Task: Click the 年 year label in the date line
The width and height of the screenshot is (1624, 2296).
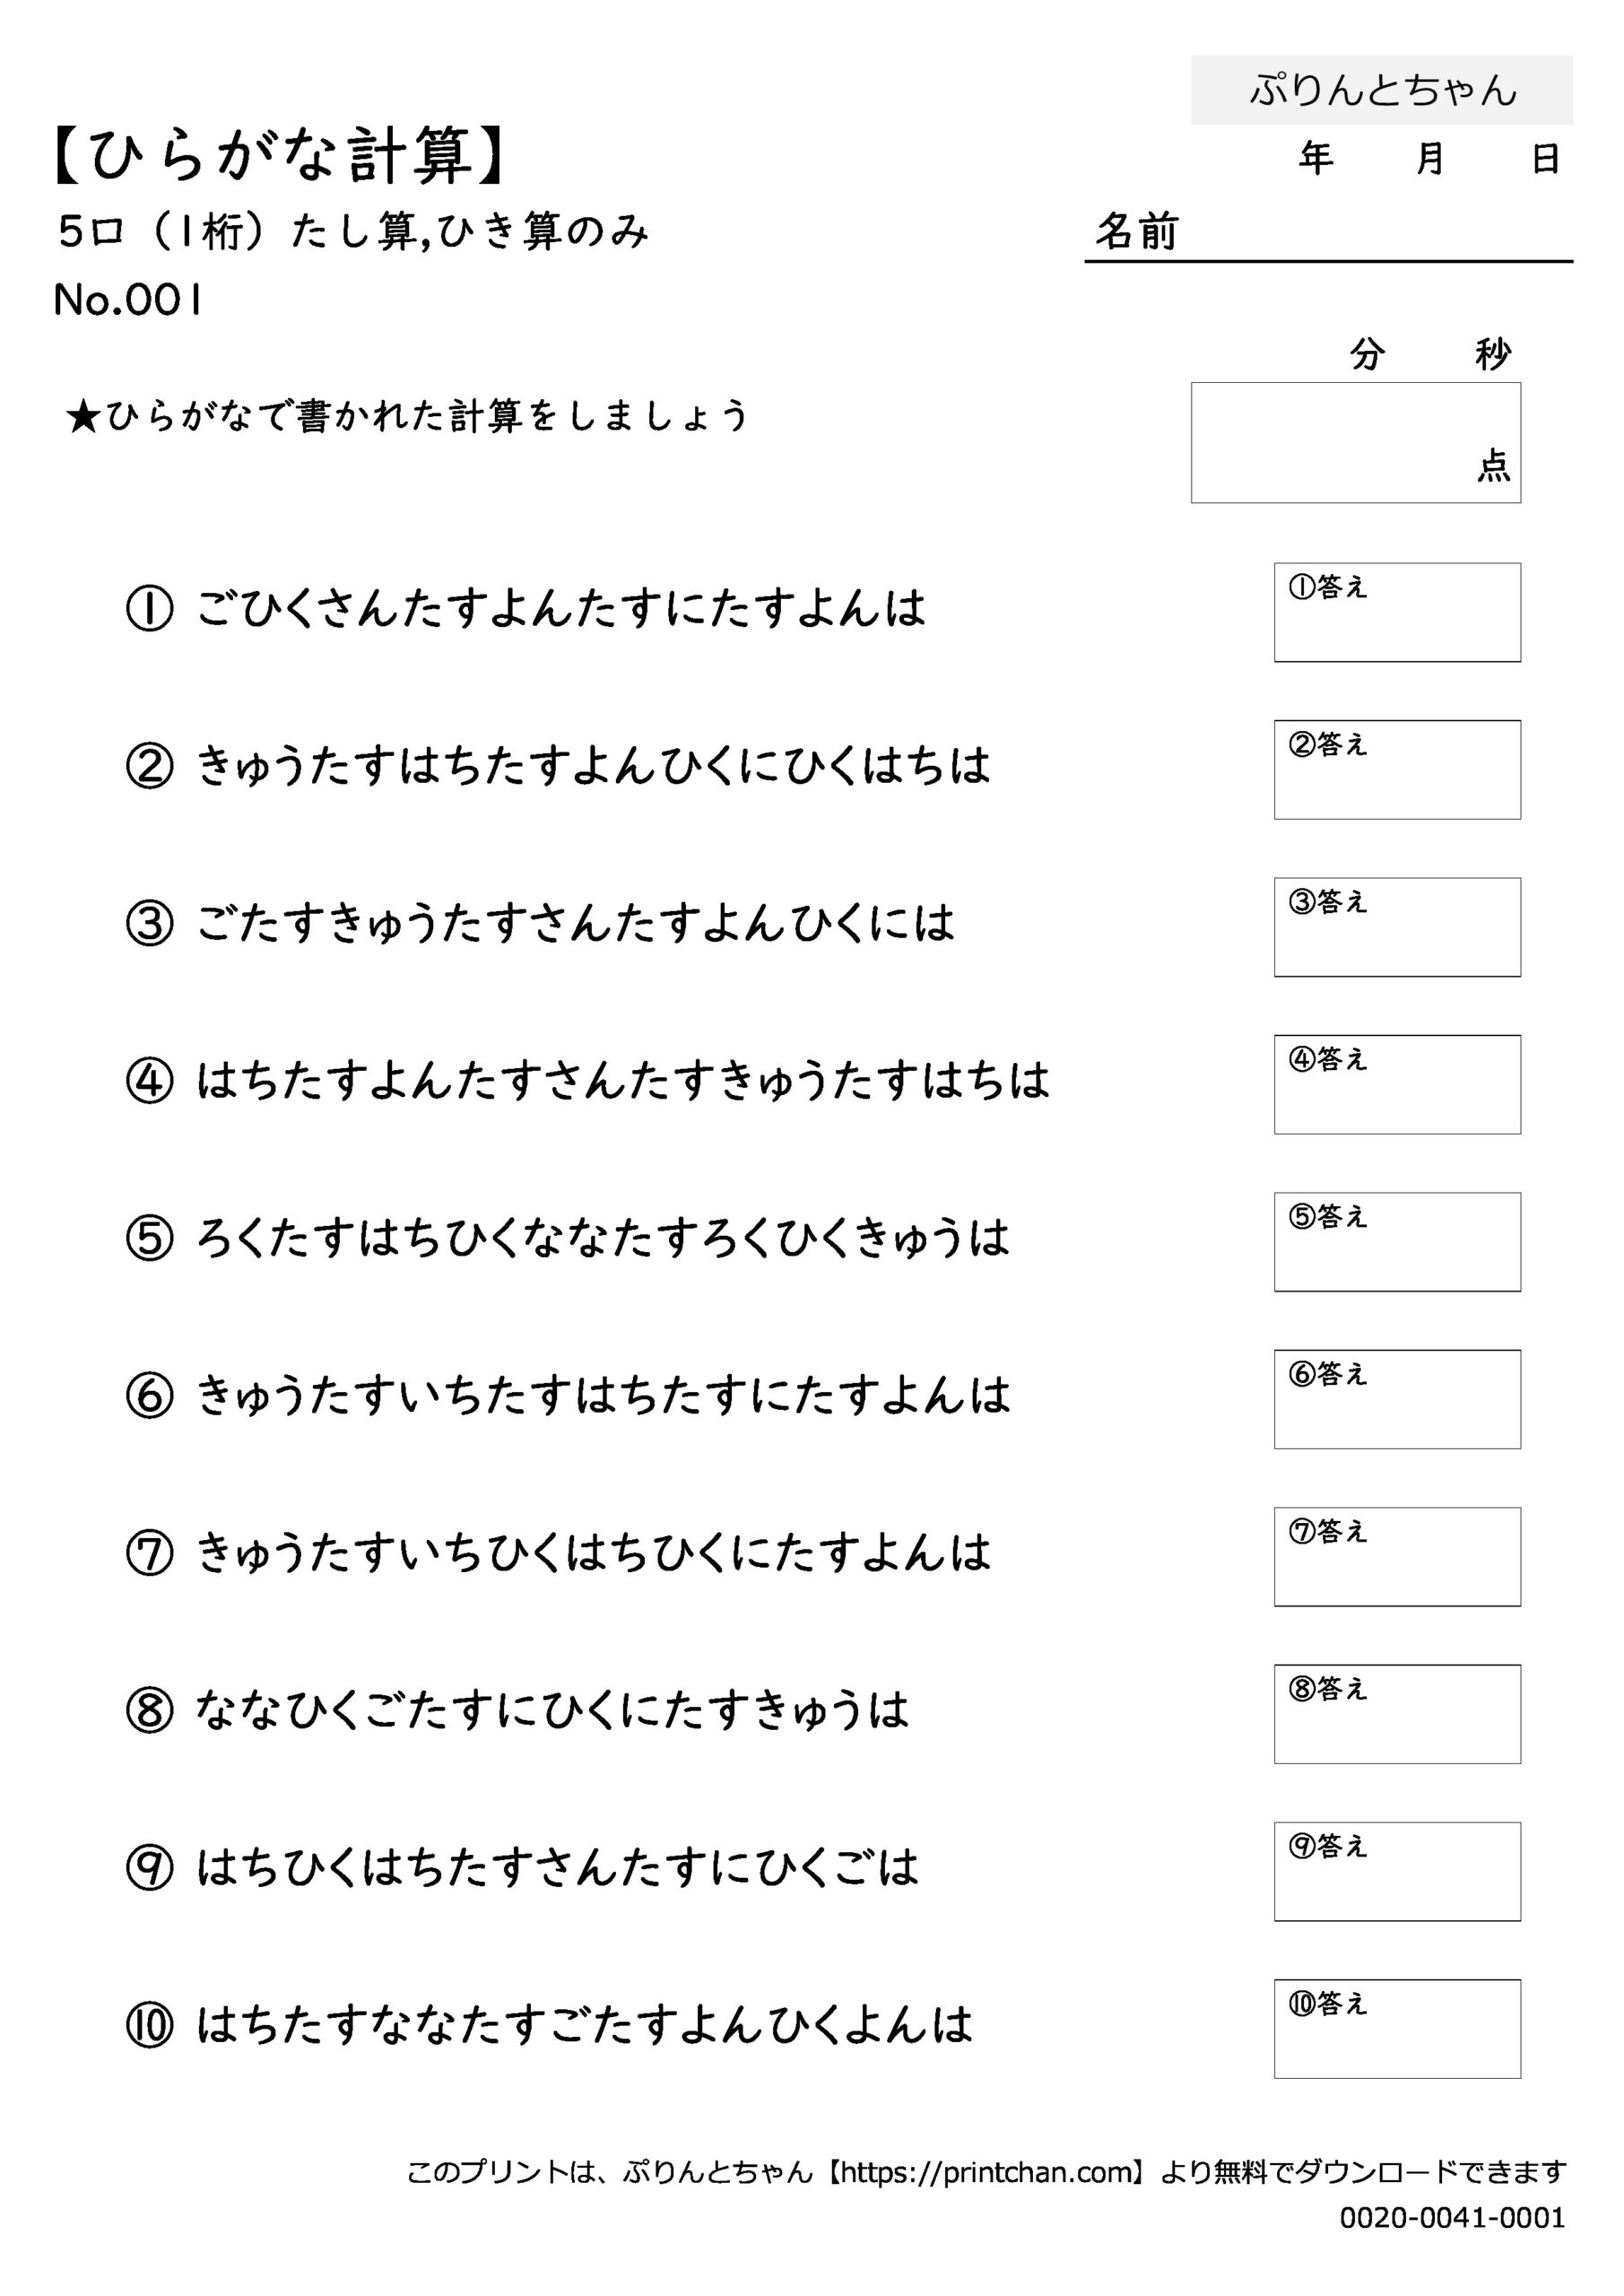Action: coord(1315,158)
